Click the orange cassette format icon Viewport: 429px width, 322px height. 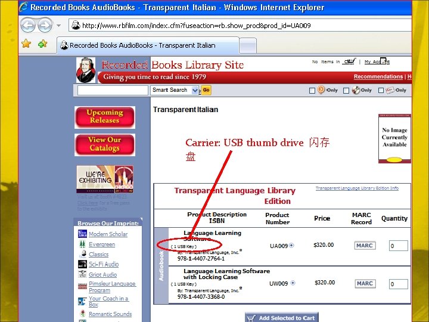click(321, 90)
